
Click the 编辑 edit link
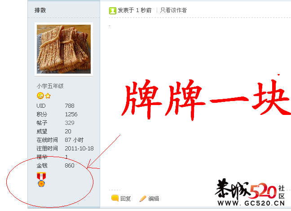tap(154, 198)
